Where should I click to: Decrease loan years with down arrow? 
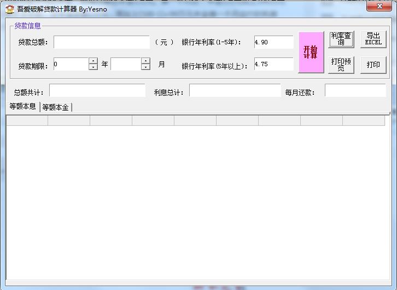pyautogui.click(x=94, y=67)
